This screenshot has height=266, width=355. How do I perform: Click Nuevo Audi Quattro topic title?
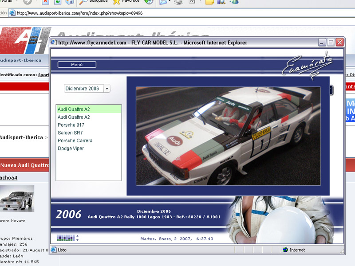(x=24, y=165)
